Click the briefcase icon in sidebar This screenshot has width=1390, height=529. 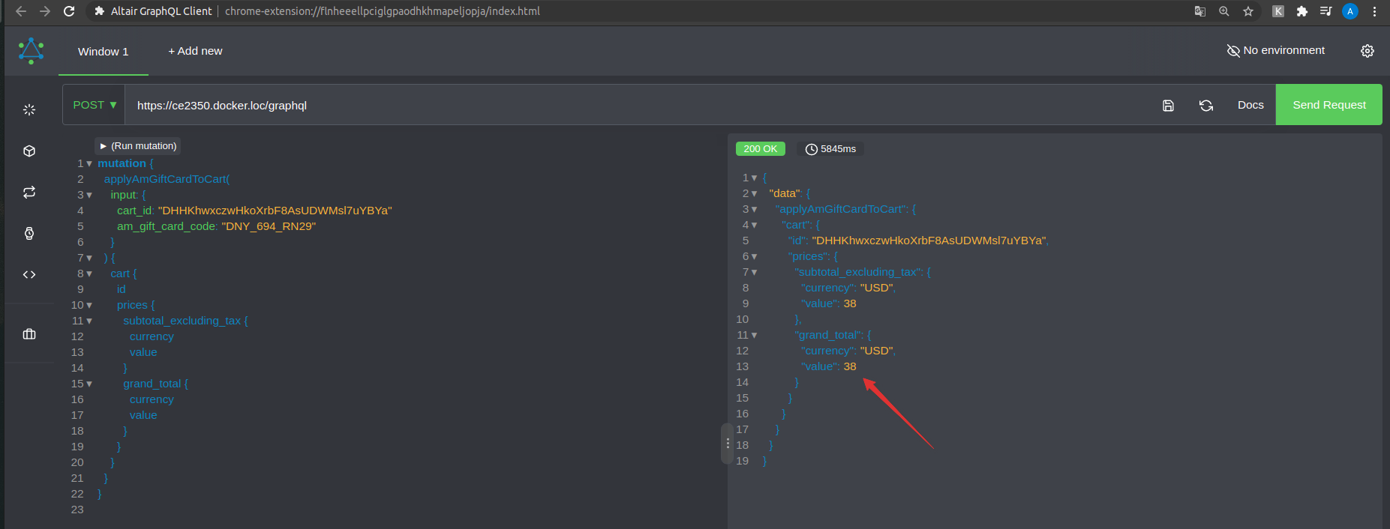[29, 334]
